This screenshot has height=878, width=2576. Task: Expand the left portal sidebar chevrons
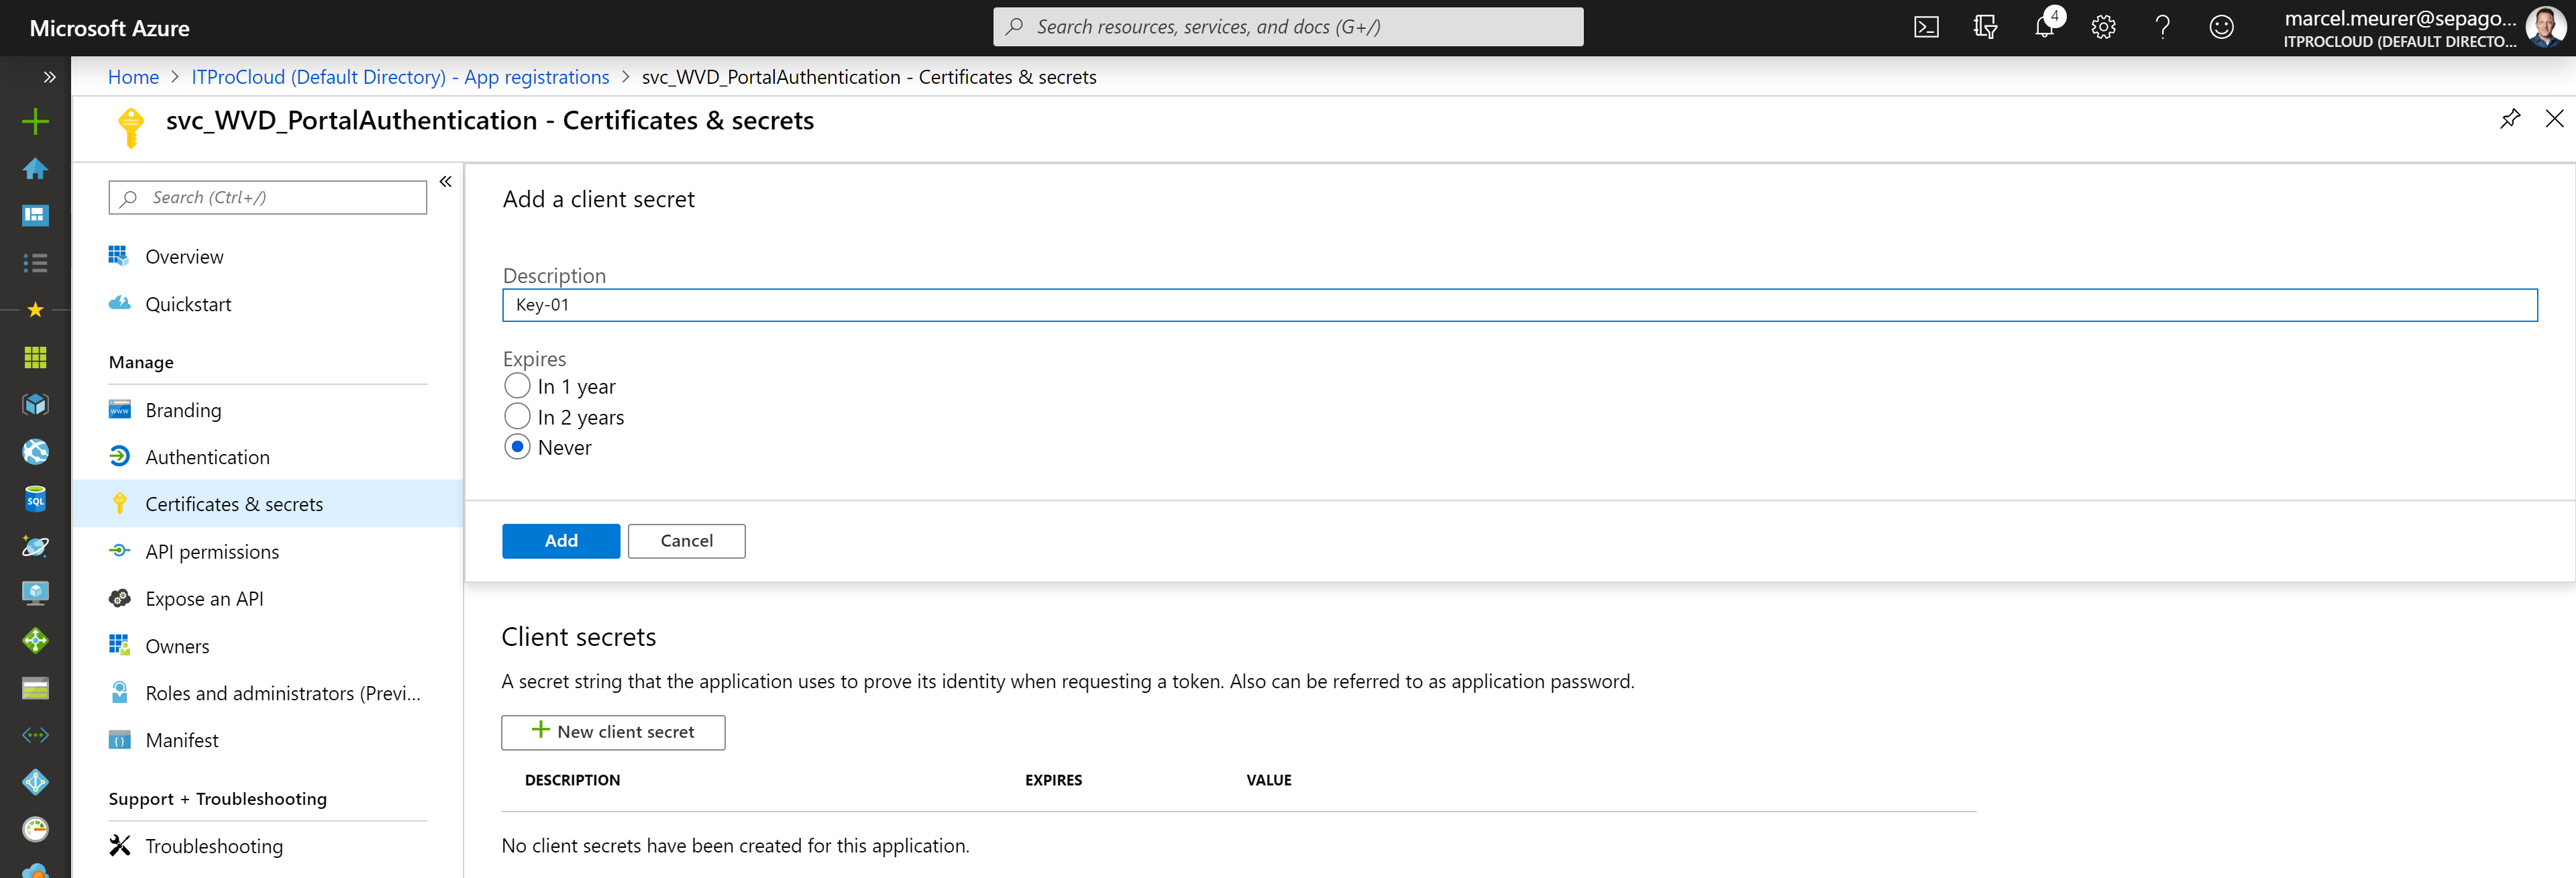[x=49, y=77]
